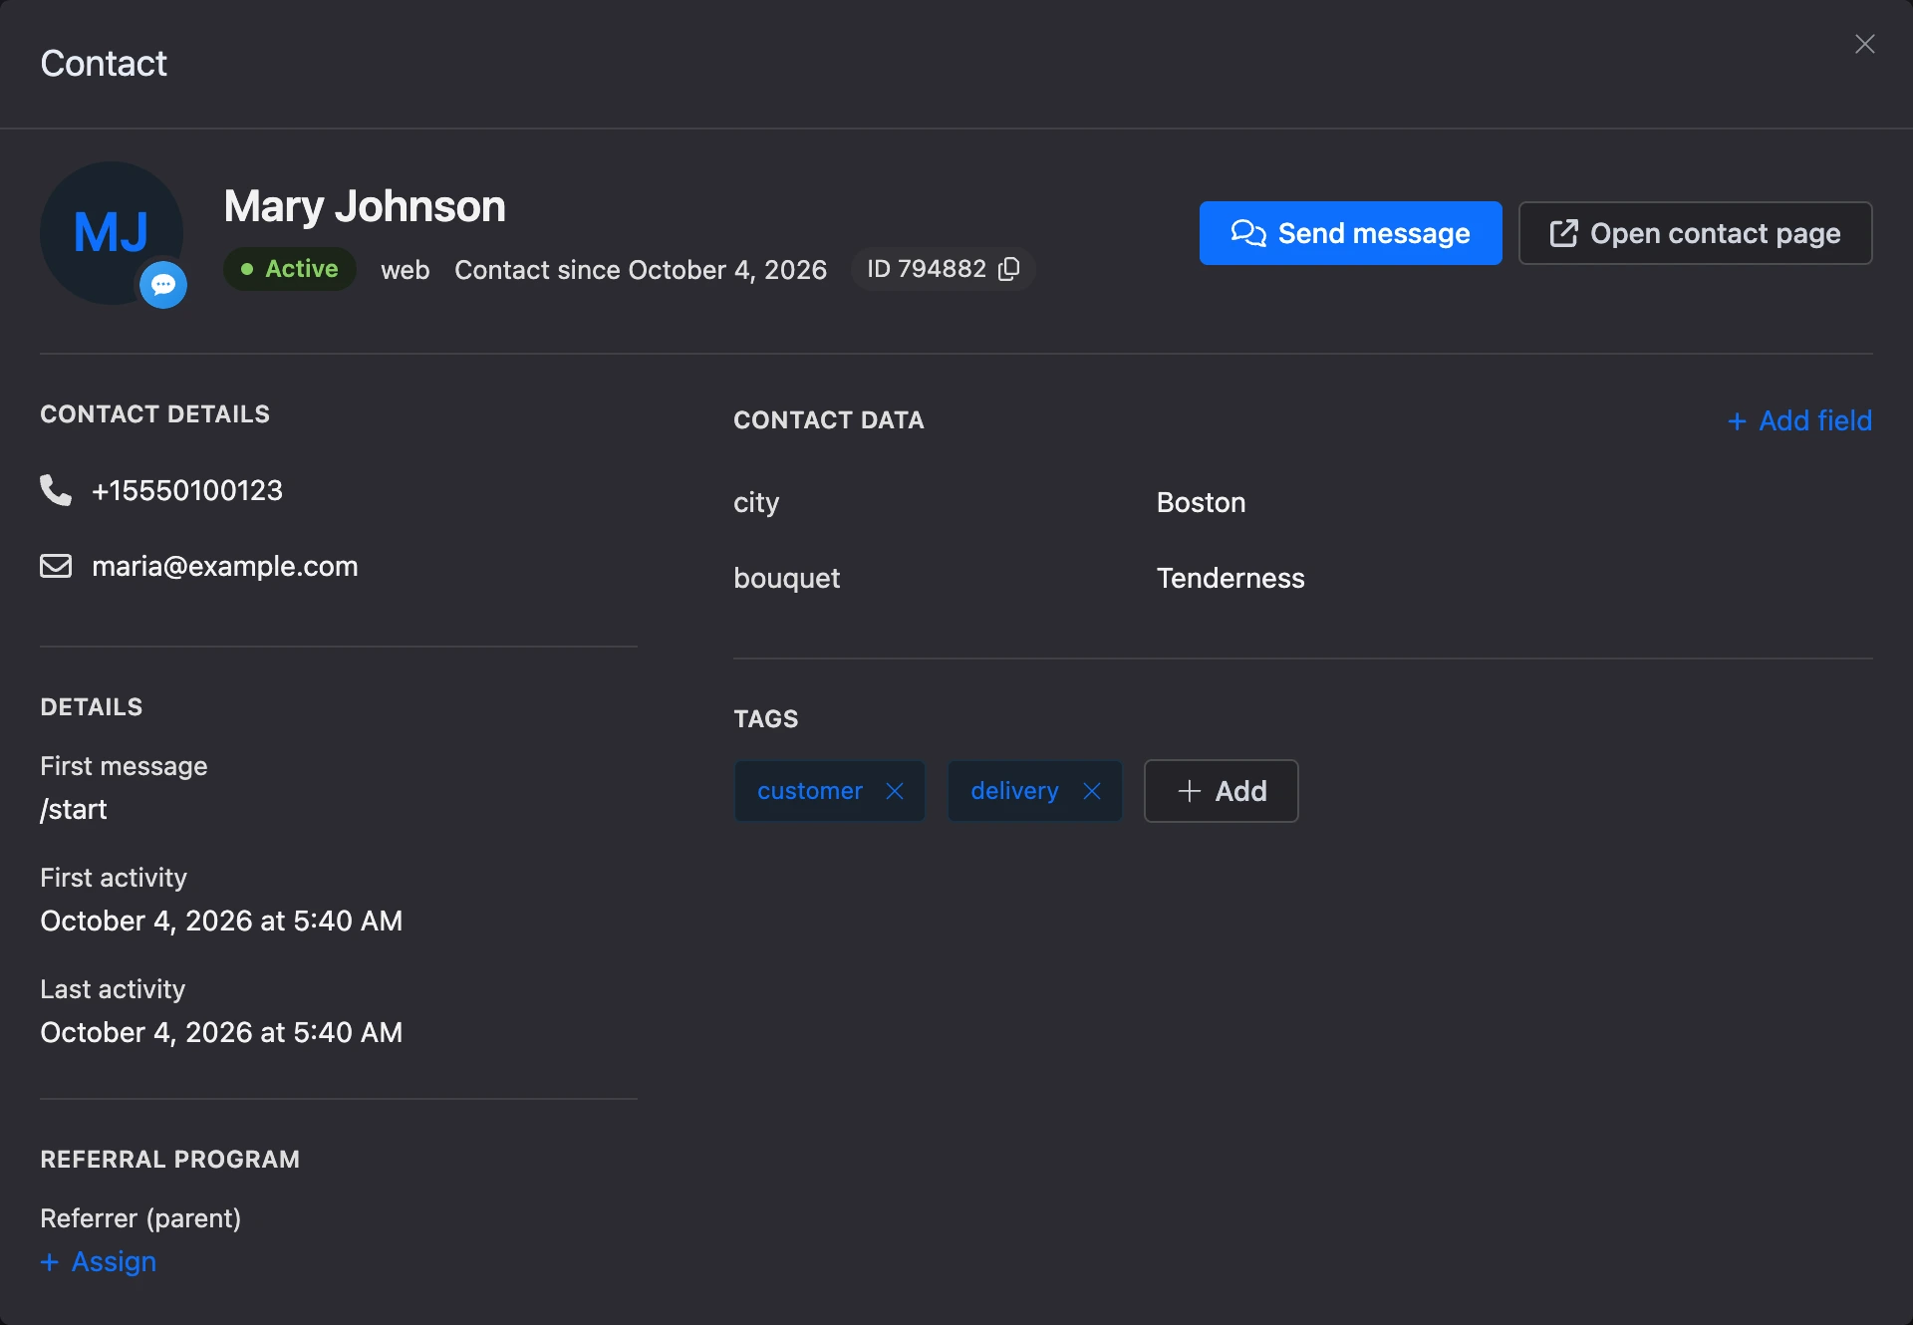The width and height of the screenshot is (1913, 1325).
Task: Click the web source label
Action: (x=406, y=270)
